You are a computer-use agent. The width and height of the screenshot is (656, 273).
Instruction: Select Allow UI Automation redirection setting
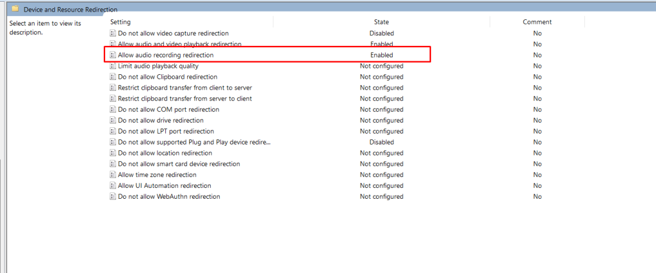164,185
